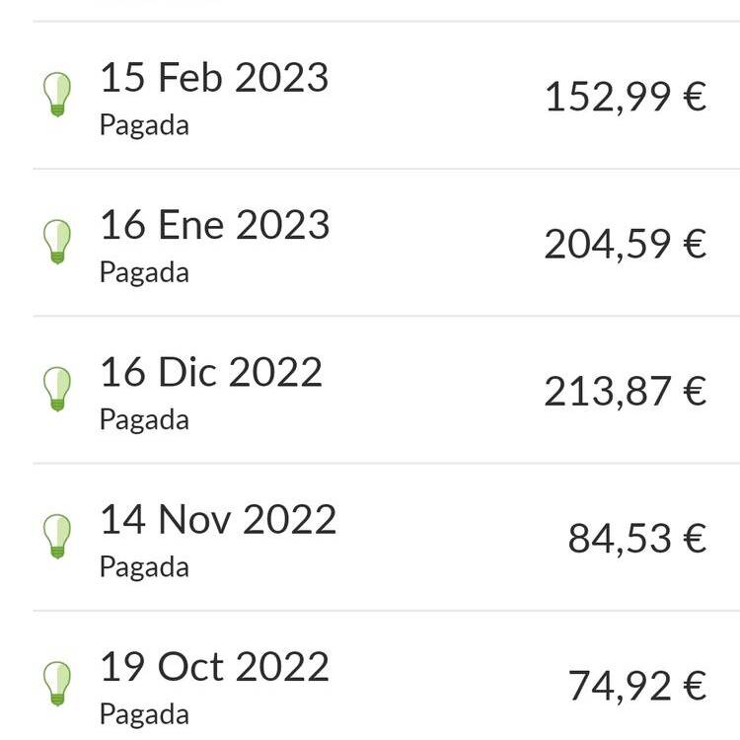Viewport: 740px width, 740px height.
Task: Open the 16 Ene 2023 invoice date
Action: [x=215, y=224]
